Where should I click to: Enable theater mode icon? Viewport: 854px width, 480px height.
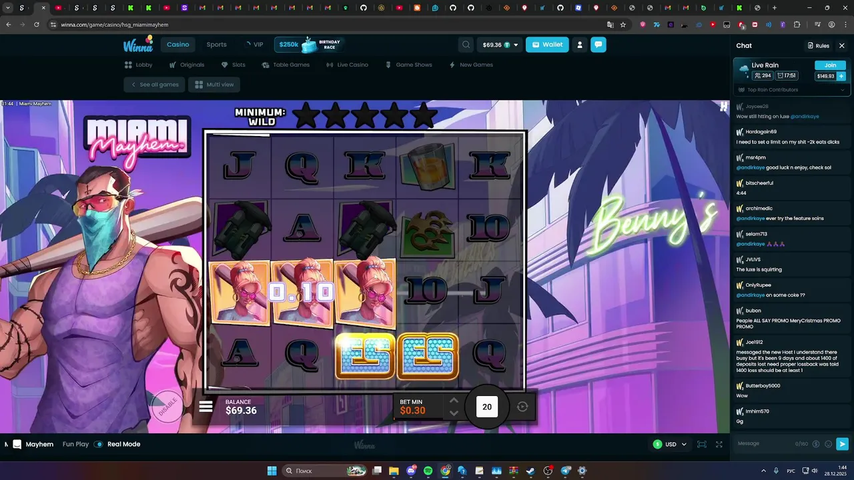point(702,444)
